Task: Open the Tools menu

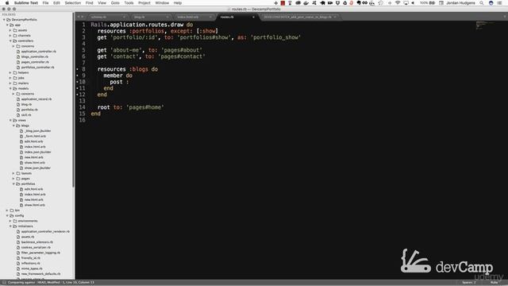Action: pos(129,3)
